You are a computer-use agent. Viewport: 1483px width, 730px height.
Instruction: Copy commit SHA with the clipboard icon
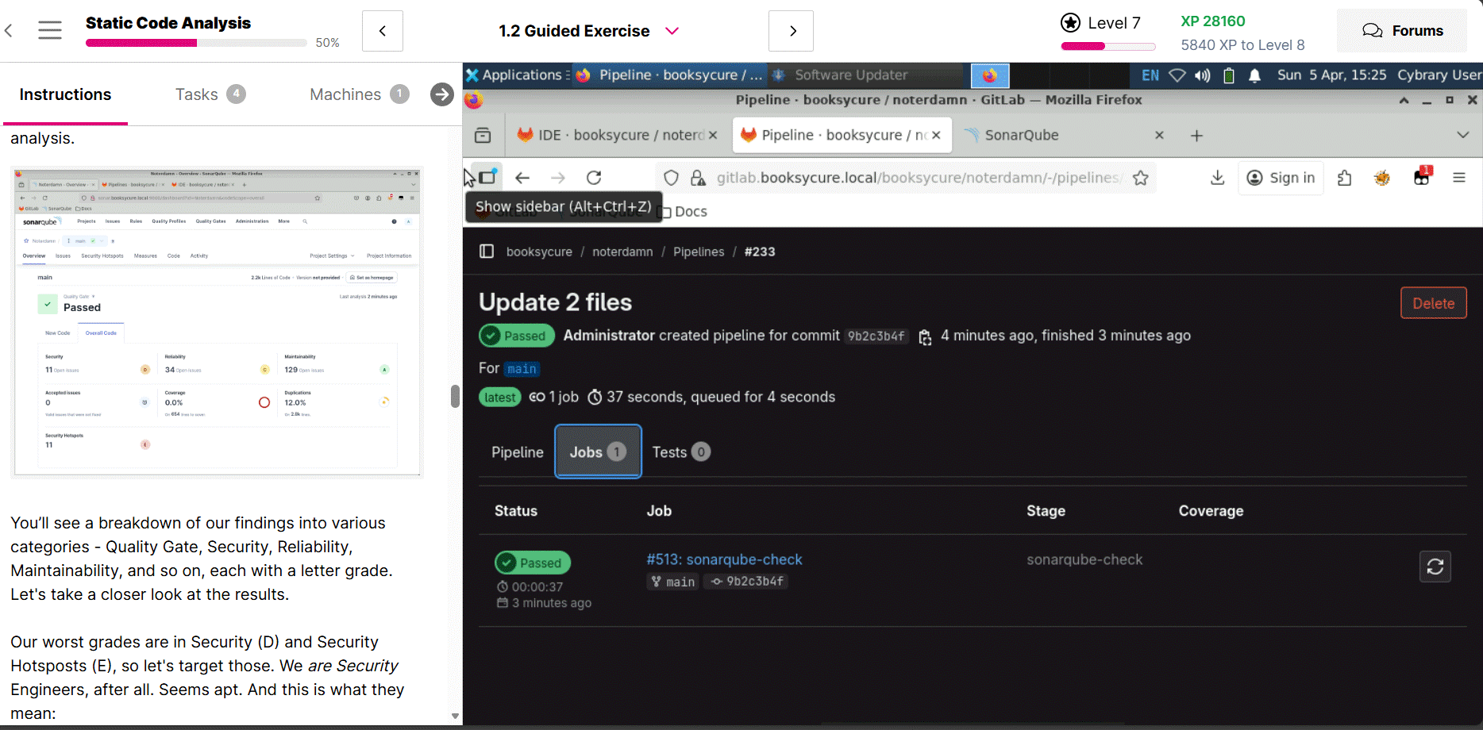pos(925,337)
